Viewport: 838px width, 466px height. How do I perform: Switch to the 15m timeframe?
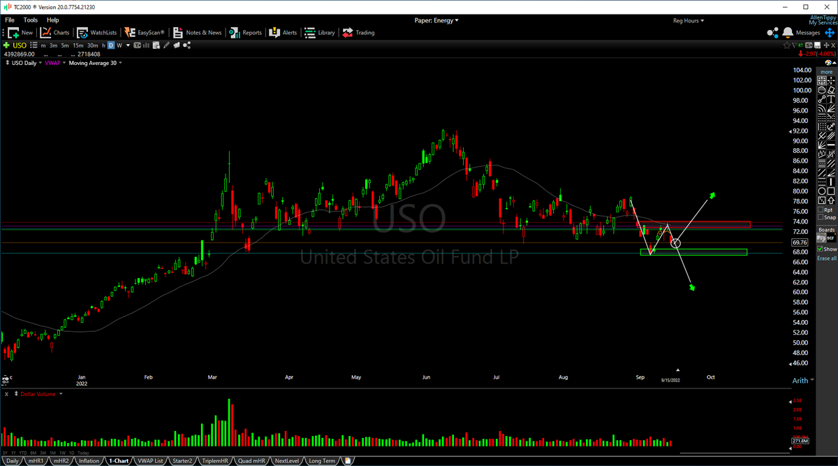[x=78, y=45]
